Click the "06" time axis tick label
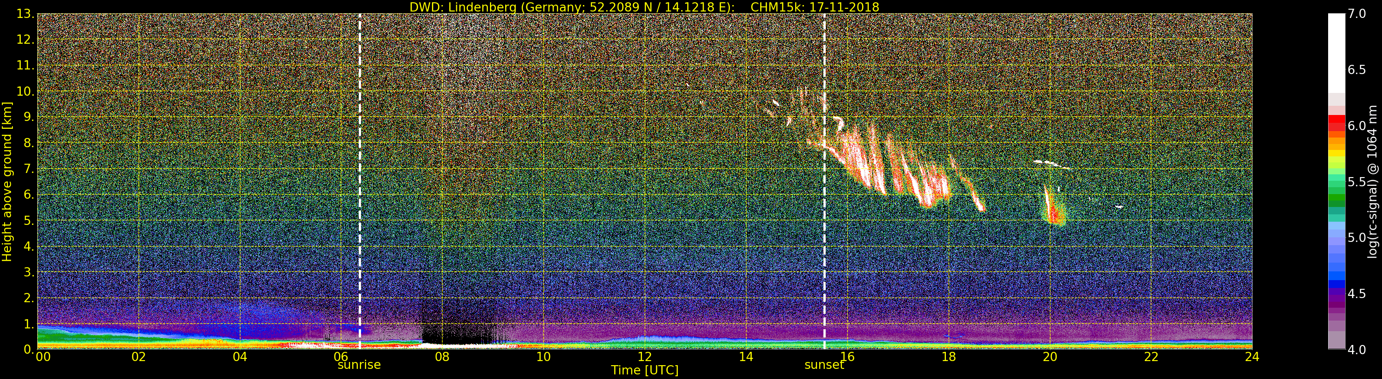Image resolution: width=1382 pixels, height=379 pixels. [x=341, y=356]
